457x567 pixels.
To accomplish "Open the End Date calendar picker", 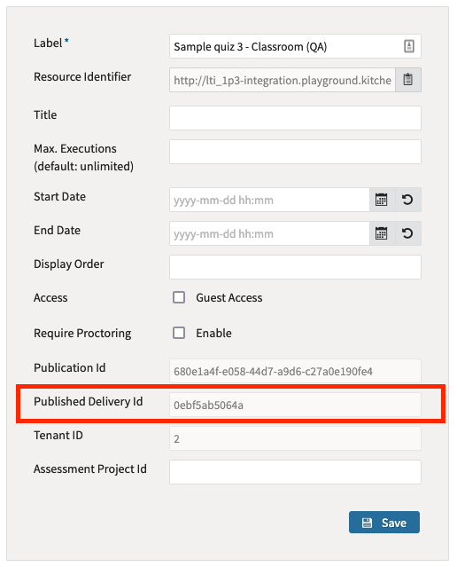I will pos(382,233).
